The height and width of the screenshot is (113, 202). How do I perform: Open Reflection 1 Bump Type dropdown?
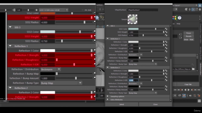(143, 64)
